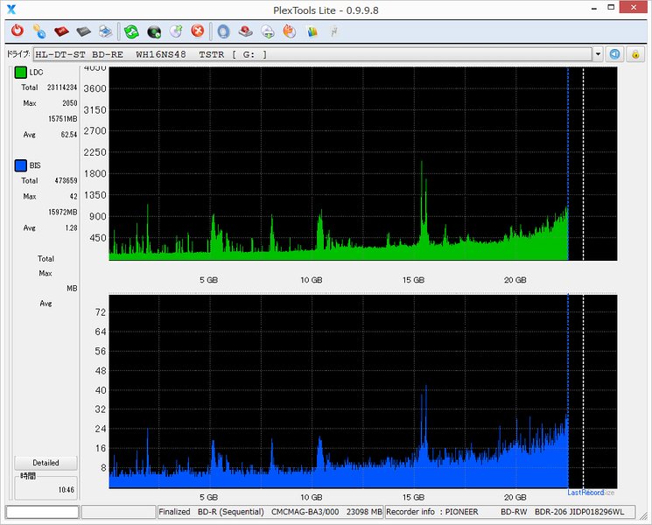Close the PlexTools Lite window
This screenshot has height=525, width=652.
(x=634, y=8)
